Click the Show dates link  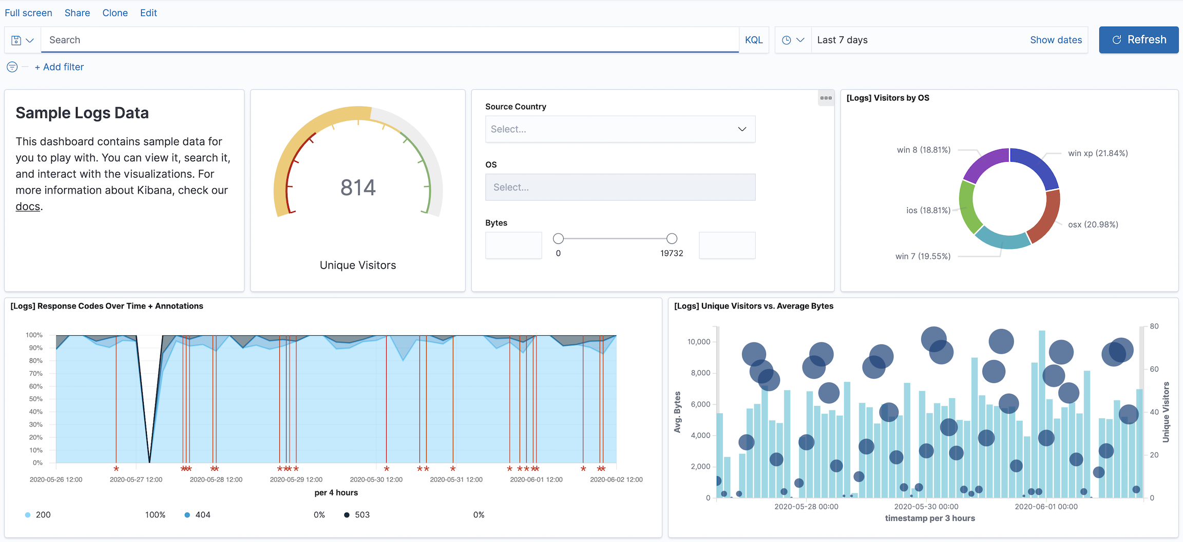coord(1056,40)
